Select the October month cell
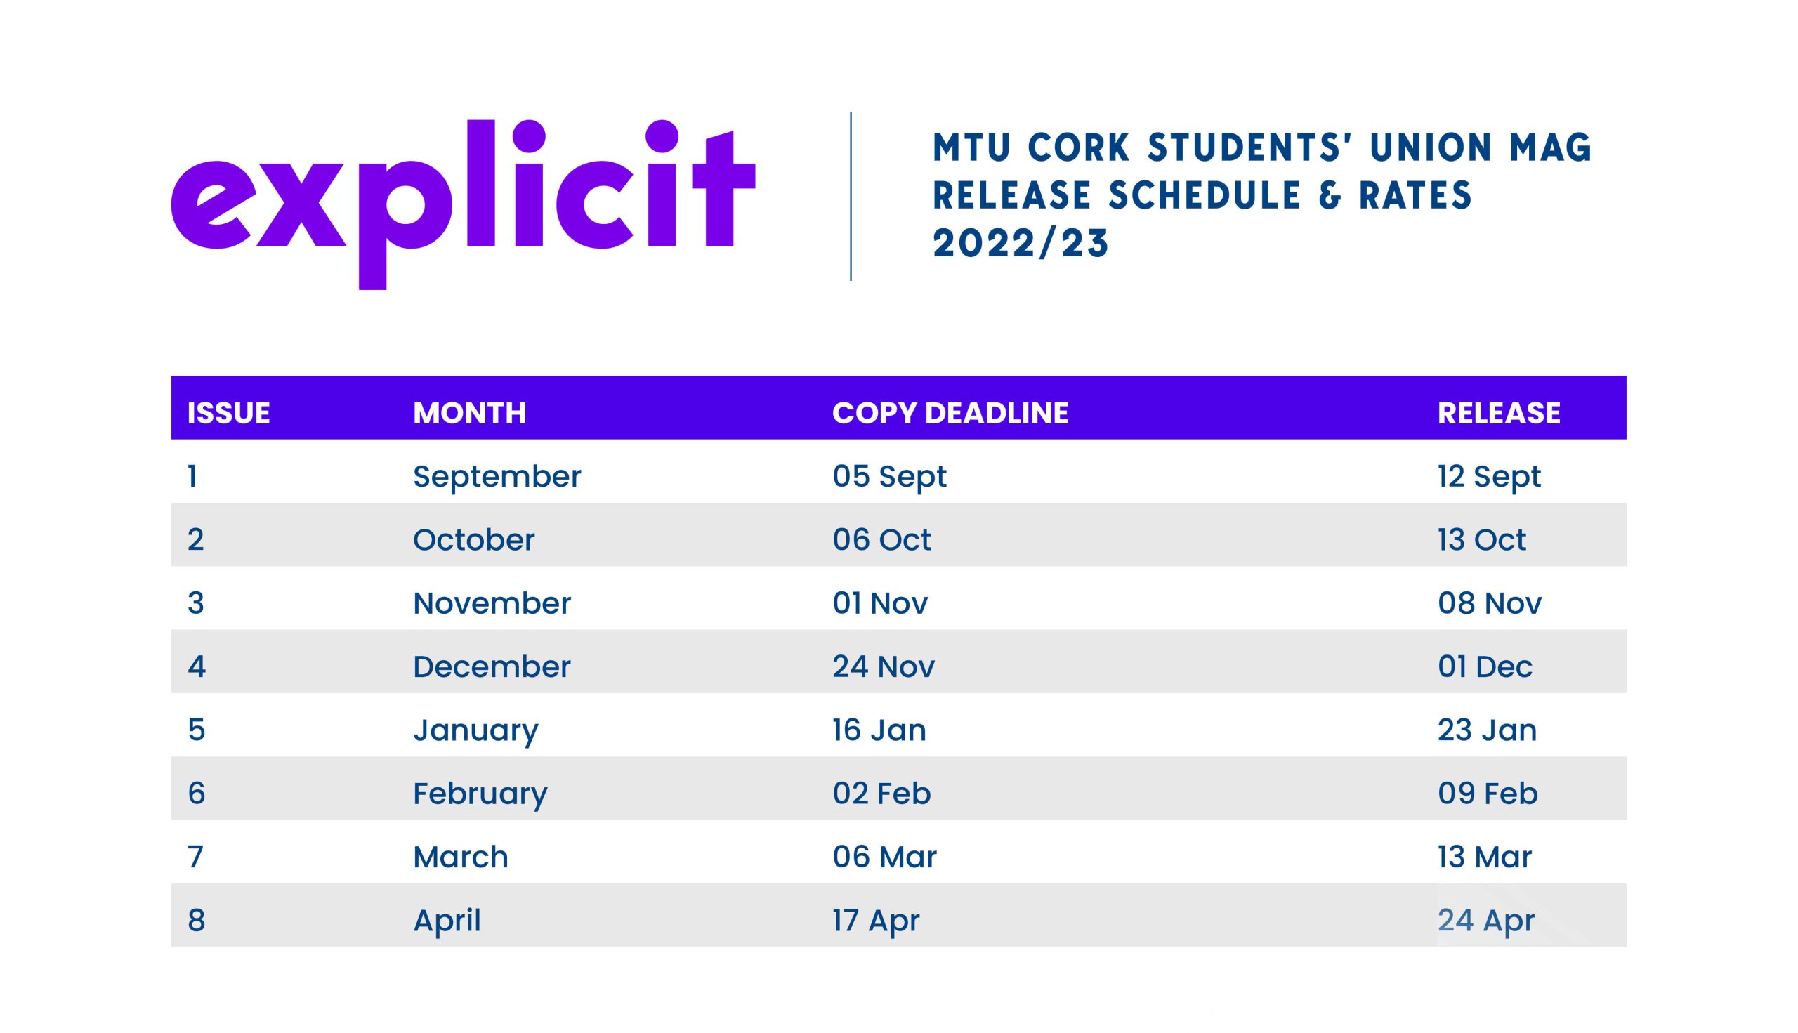This screenshot has height=1033, width=1798. tap(473, 540)
